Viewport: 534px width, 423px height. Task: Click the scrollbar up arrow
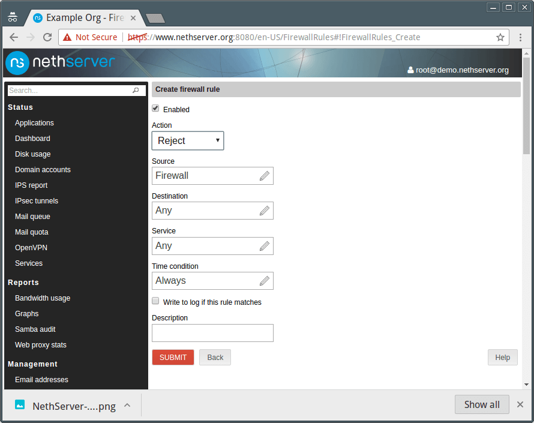[527, 53]
